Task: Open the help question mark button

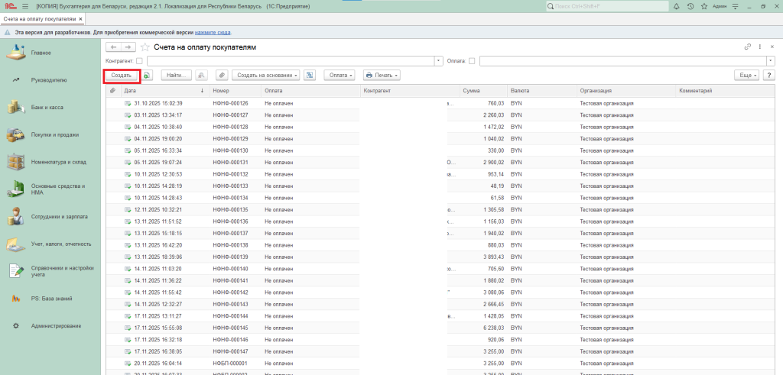Action: (x=768, y=76)
